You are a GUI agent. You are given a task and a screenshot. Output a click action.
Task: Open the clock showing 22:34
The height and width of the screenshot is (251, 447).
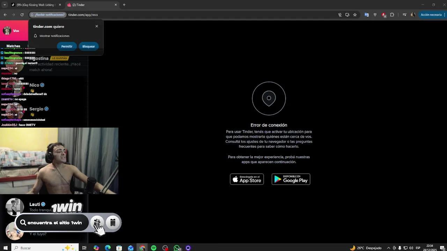(x=430, y=248)
